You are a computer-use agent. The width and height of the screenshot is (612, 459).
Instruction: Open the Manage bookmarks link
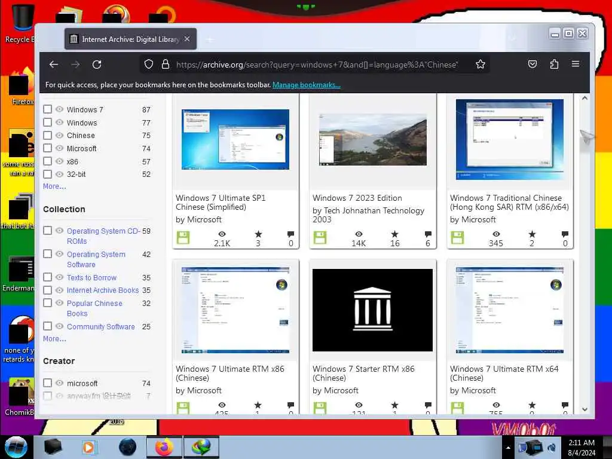(307, 85)
